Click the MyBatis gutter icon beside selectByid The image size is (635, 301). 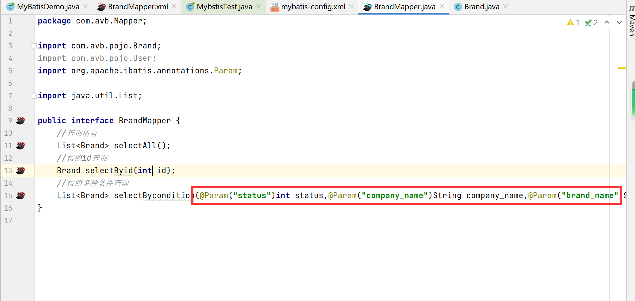click(x=21, y=170)
